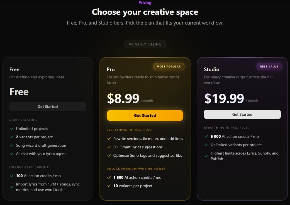Screen dimensions: 290x205
Task: Click the checkmark beside Unlimited projects
Action: (x=12, y=129)
